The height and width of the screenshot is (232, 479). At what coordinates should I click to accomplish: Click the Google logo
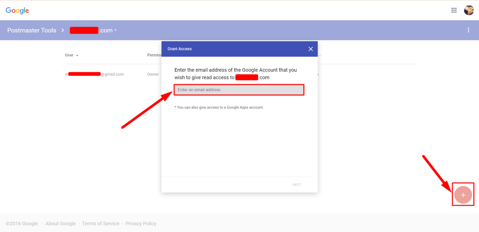pos(17,10)
